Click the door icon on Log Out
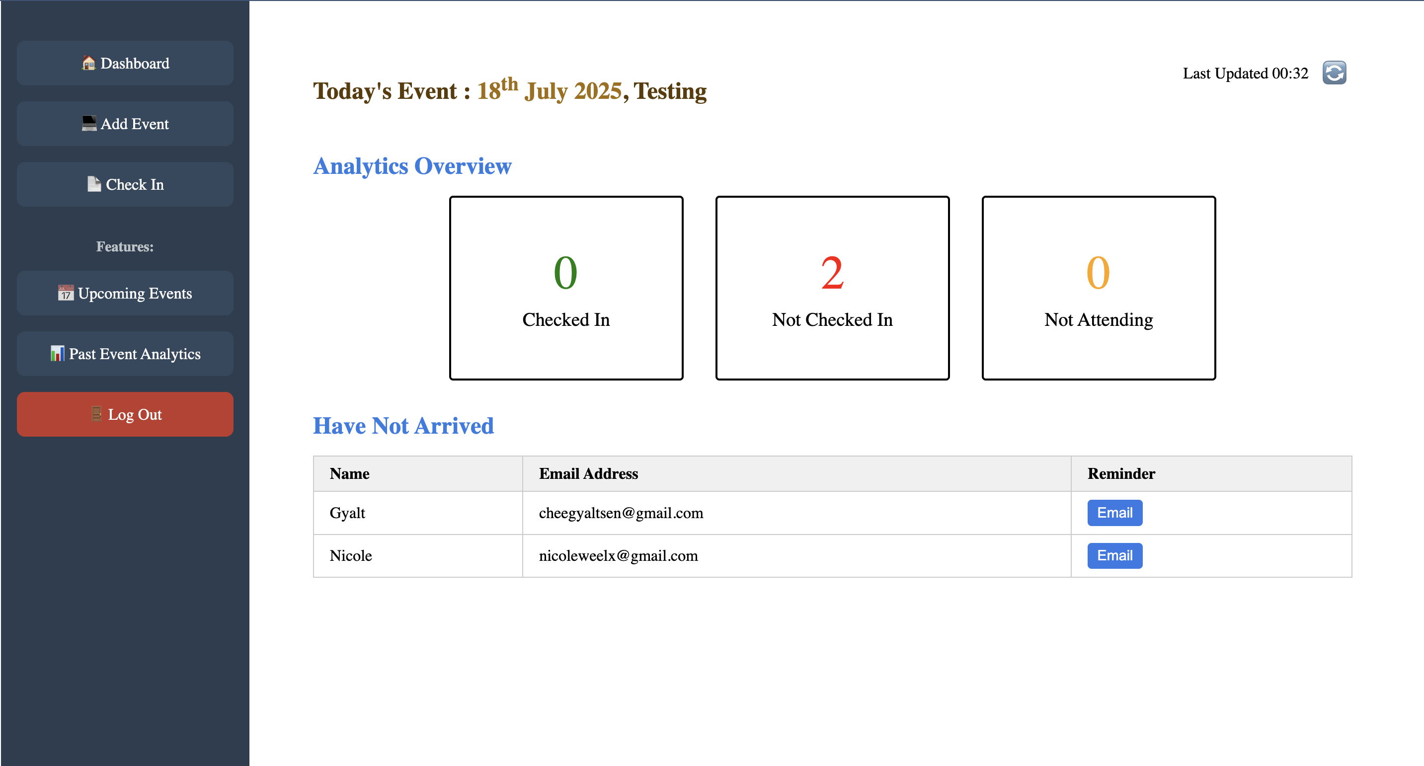Viewport: 1424px width, 766px height. [x=97, y=414]
